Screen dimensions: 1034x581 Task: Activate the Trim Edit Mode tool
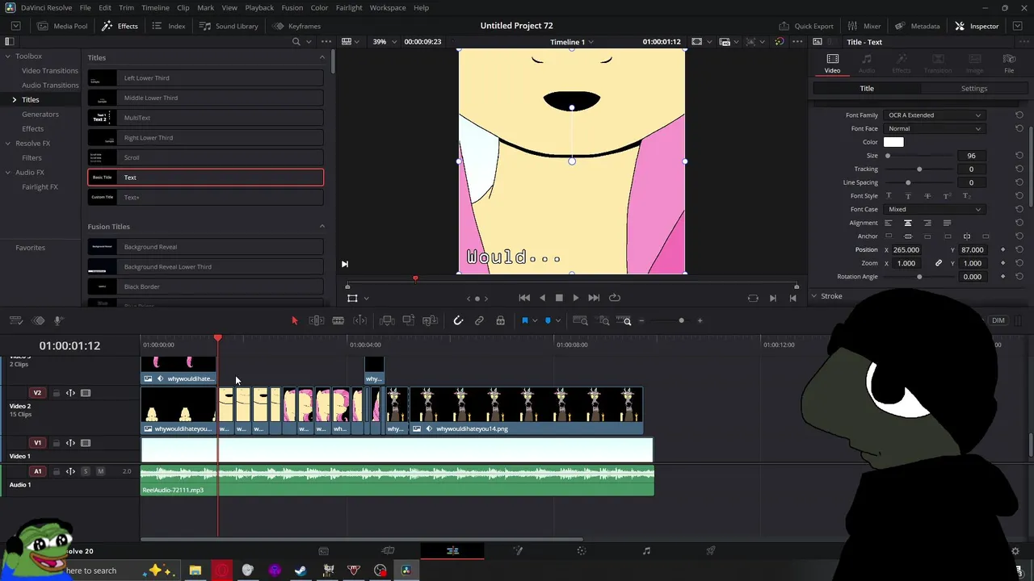(x=317, y=320)
